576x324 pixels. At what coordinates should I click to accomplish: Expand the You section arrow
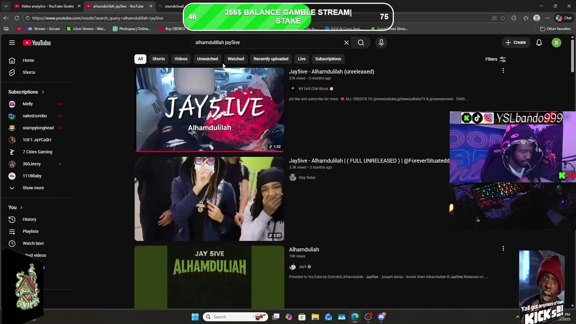pos(22,207)
